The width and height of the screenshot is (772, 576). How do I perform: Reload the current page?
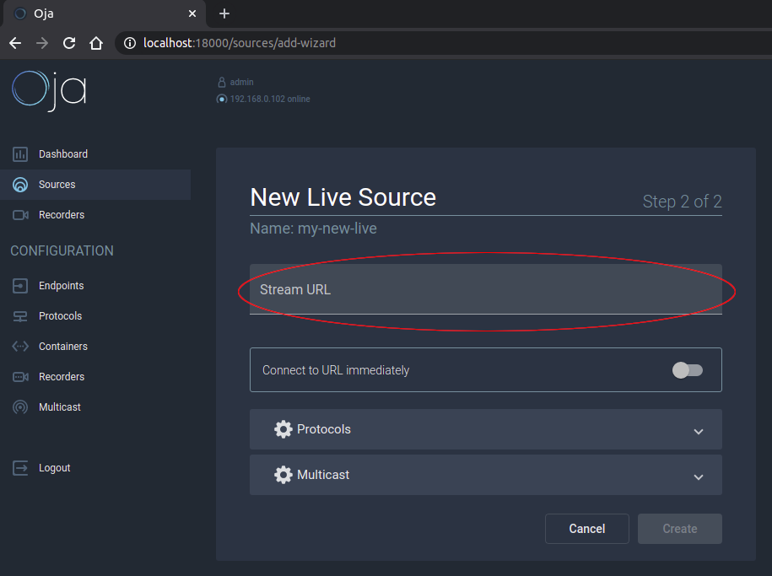pyautogui.click(x=69, y=43)
